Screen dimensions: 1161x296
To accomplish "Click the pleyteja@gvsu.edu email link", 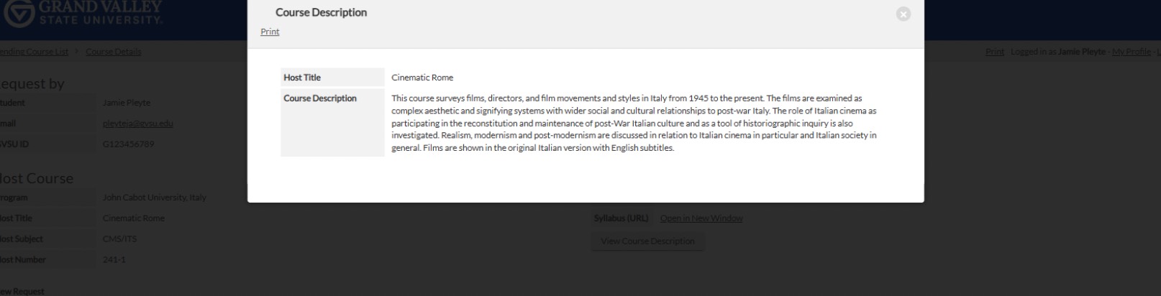I will tap(137, 124).
